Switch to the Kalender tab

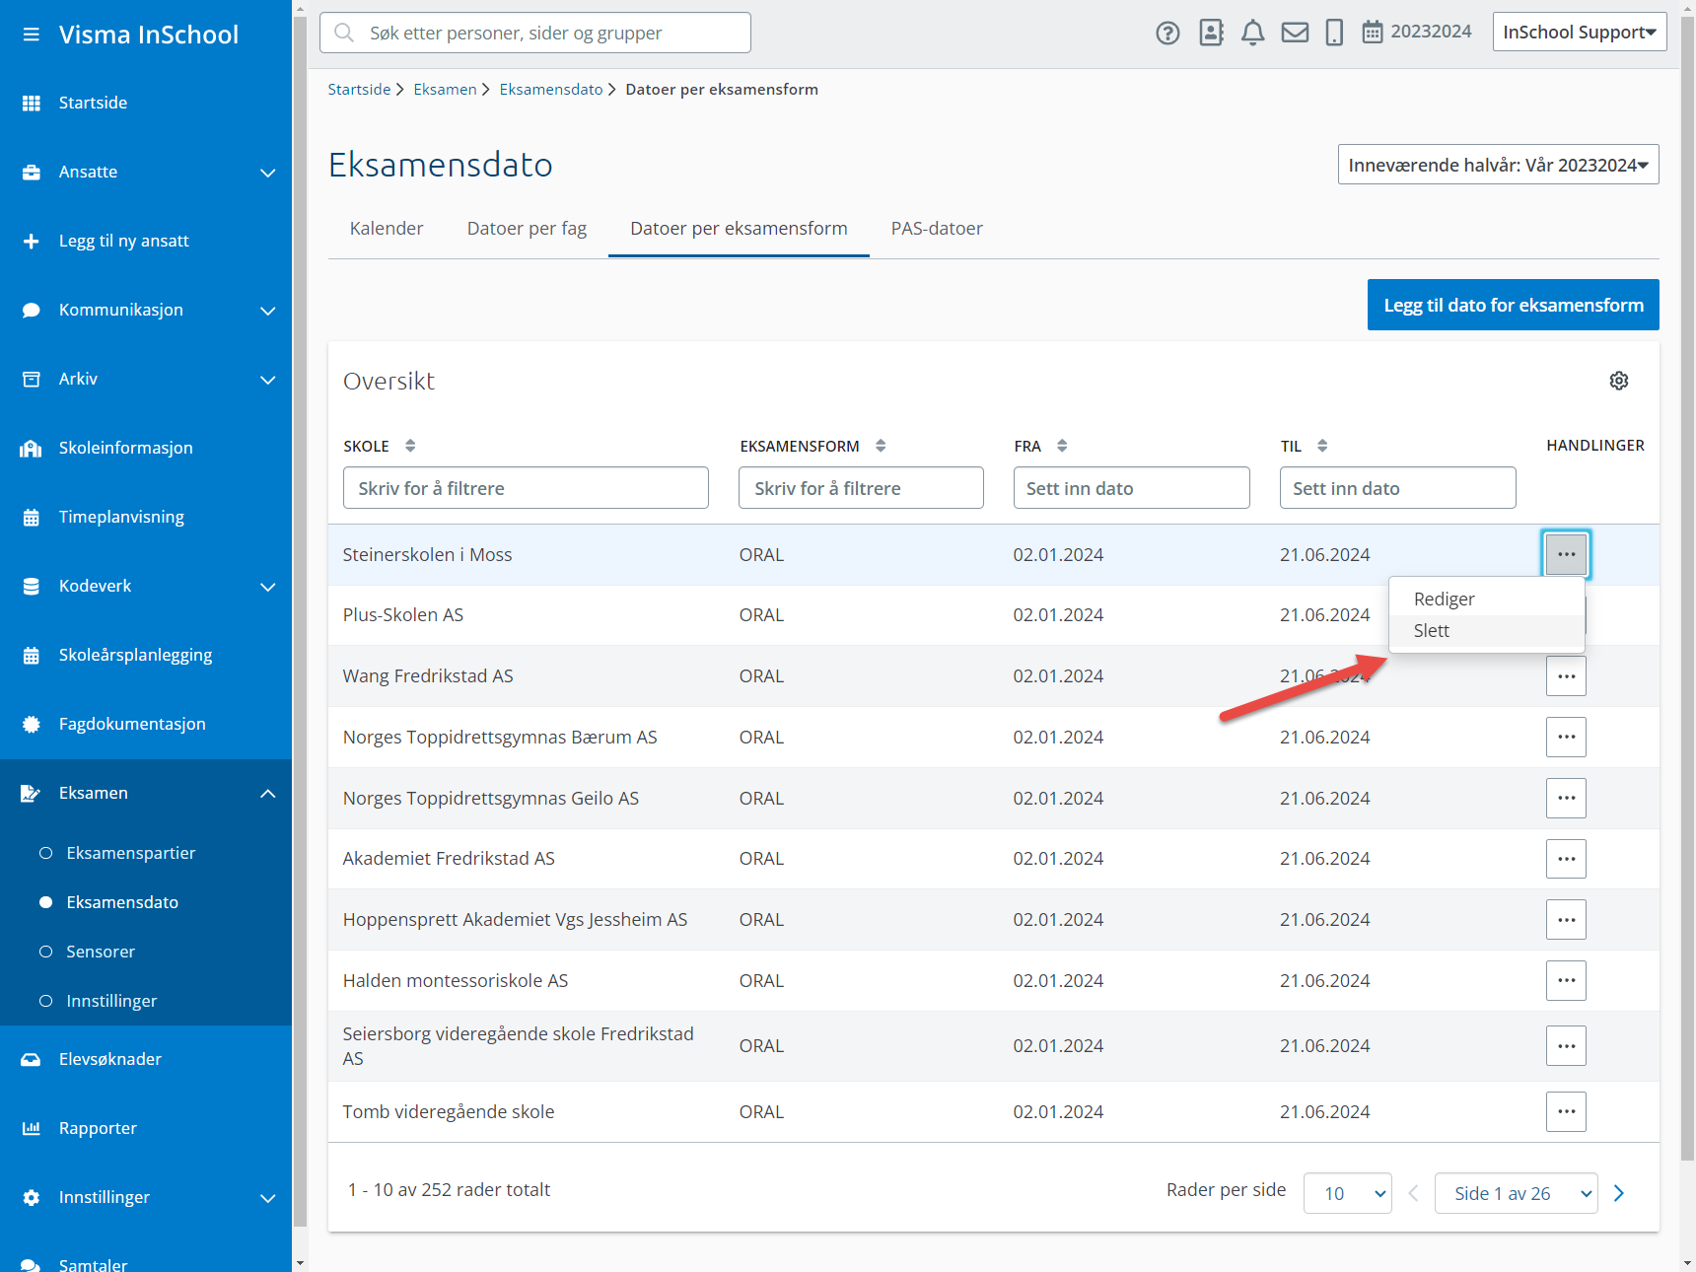point(387,229)
